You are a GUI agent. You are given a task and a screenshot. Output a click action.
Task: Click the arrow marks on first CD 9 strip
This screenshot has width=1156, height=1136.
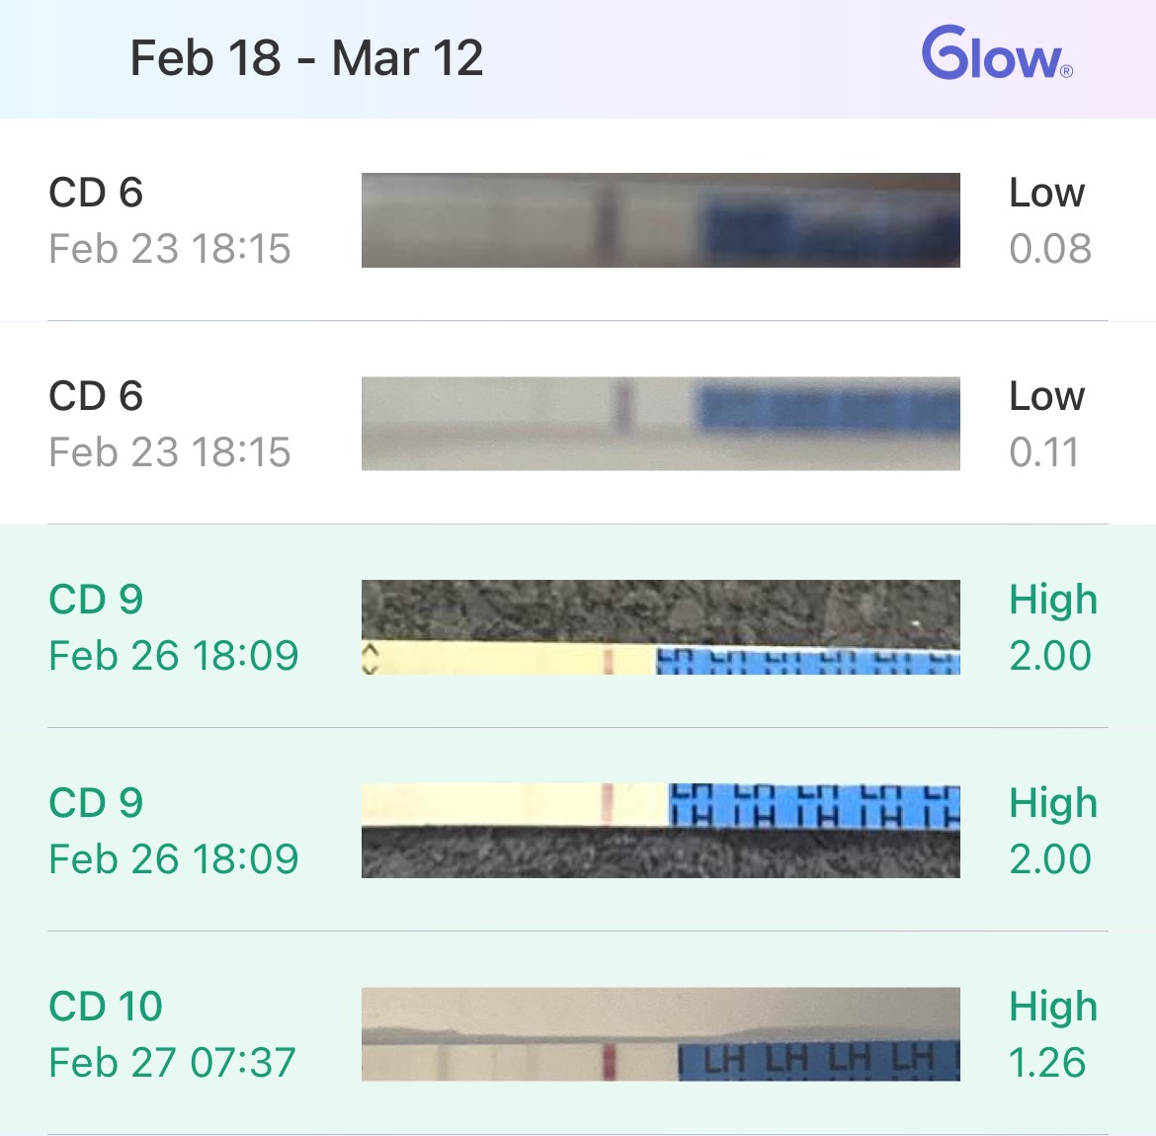pos(371,658)
